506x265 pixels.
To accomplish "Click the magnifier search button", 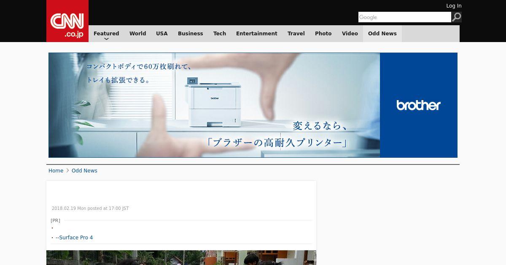I will [456, 17].
